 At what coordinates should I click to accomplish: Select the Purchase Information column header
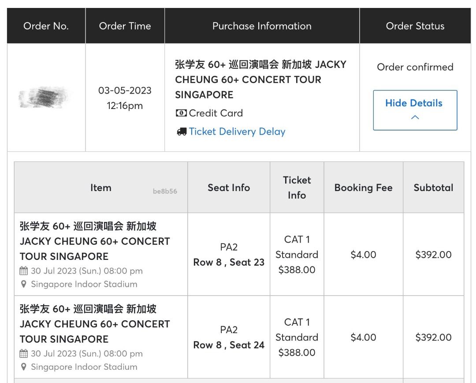tap(262, 26)
